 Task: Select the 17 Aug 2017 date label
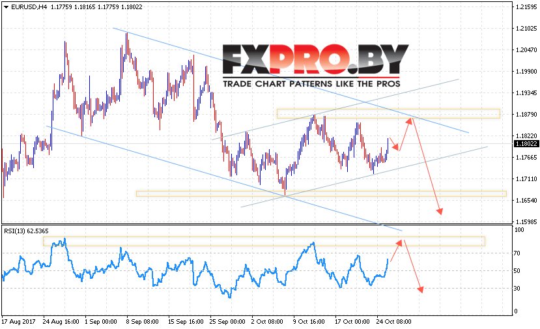point(19,322)
